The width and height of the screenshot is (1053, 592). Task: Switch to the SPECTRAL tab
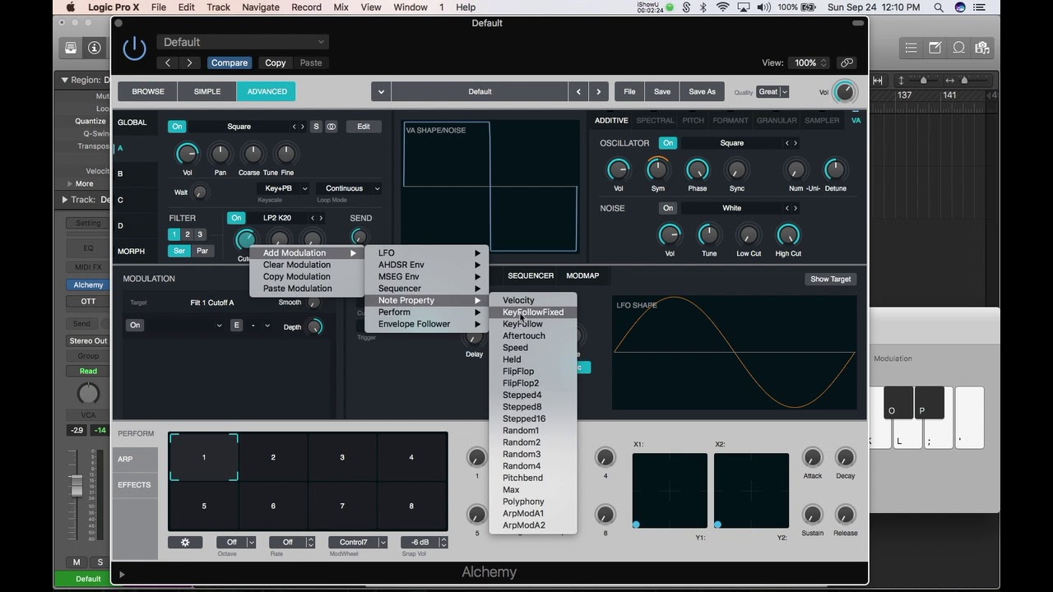(x=655, y=120)
